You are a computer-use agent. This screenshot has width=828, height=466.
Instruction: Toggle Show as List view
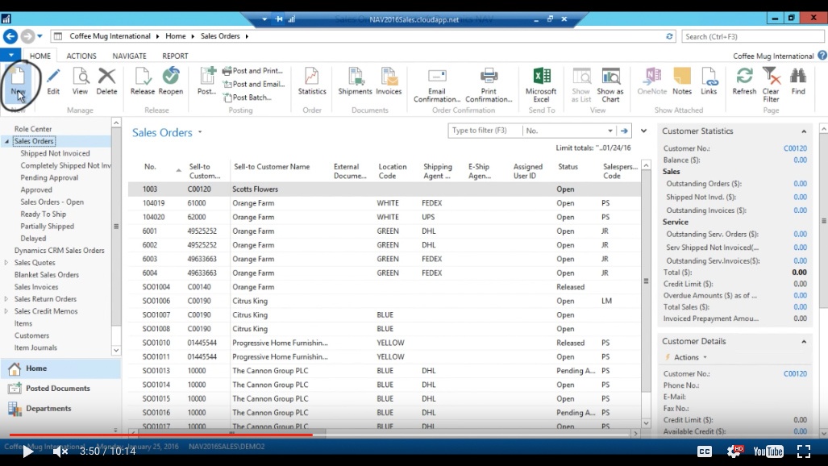coord(582,83)
